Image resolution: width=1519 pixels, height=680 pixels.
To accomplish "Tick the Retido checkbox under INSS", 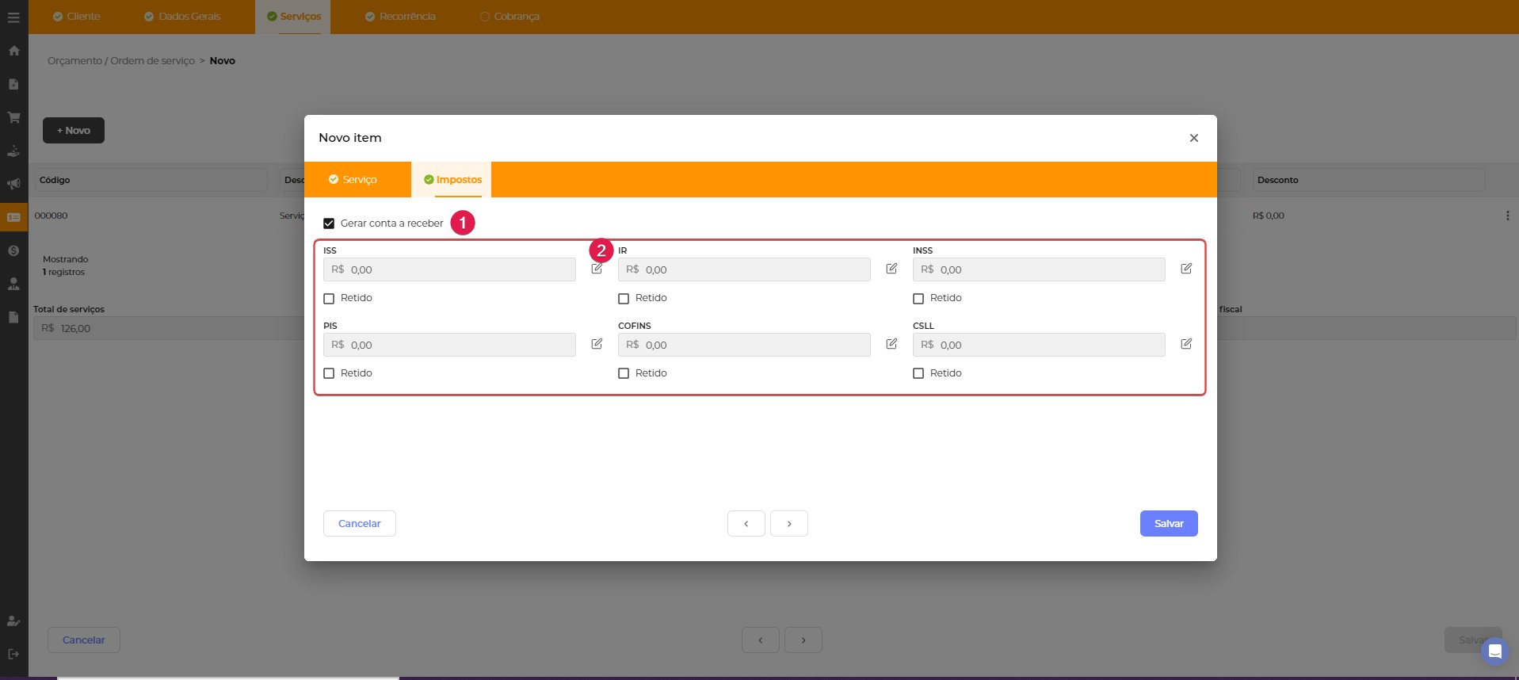I will 918,299.
